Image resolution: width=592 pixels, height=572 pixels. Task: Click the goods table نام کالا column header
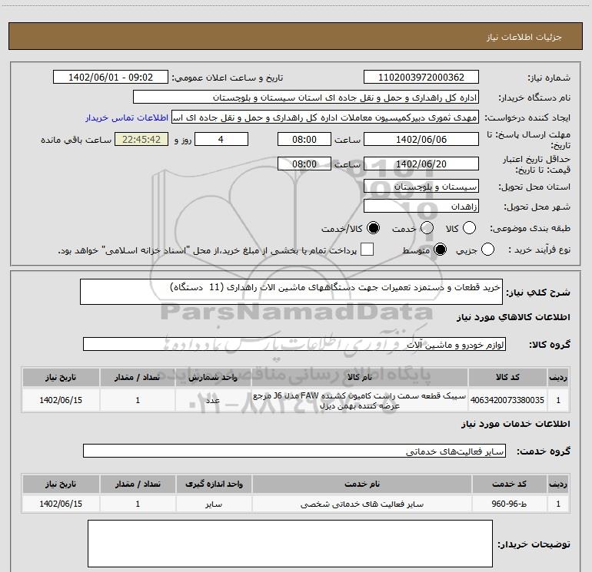point(360,377)
